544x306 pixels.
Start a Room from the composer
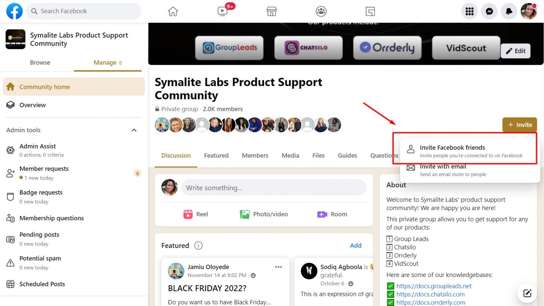click(332, 214)
